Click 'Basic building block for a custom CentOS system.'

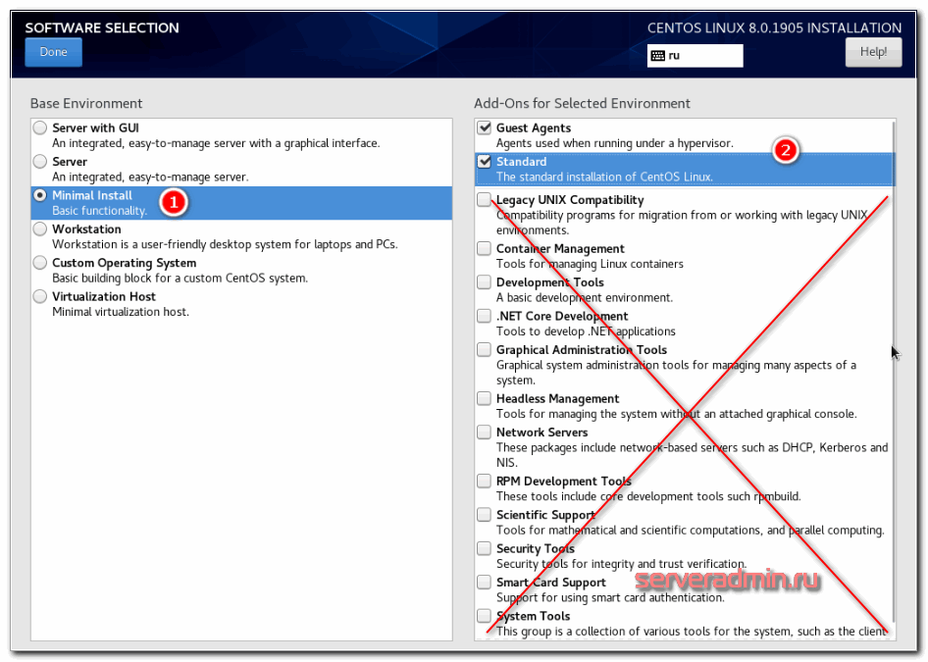click(180, 279)
